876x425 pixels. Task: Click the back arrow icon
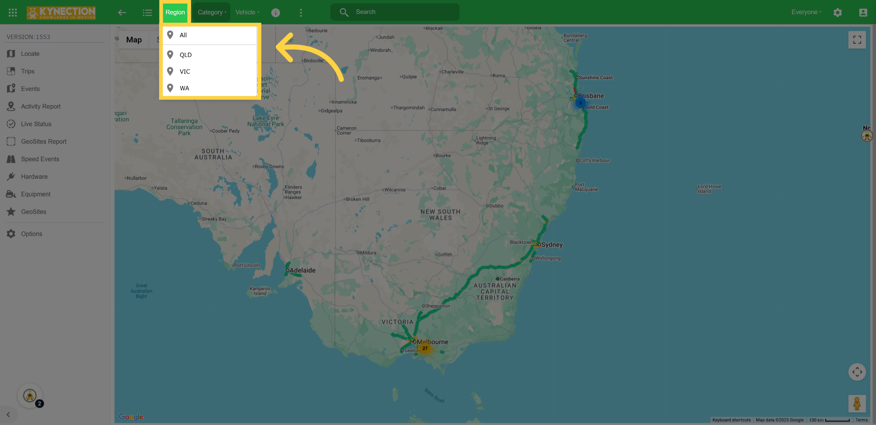click(x=122, y=12)
